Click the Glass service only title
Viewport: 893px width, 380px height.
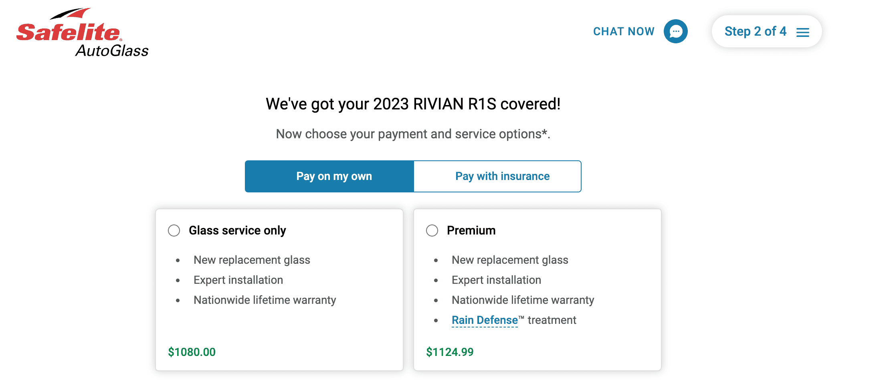point(237,230)
